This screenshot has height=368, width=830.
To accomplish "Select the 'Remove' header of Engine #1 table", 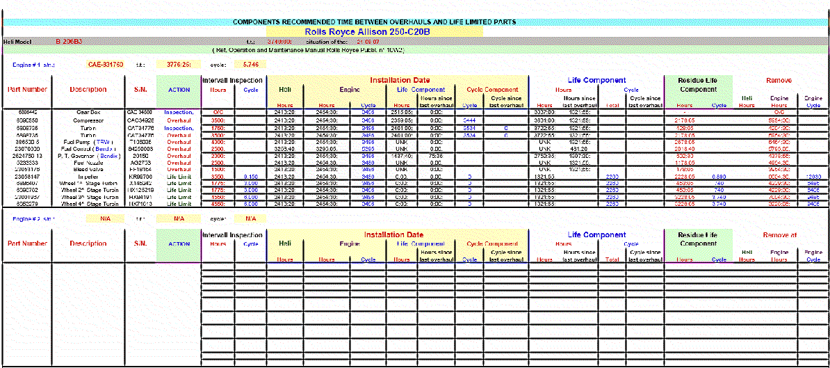I will (x=779, y=81).
